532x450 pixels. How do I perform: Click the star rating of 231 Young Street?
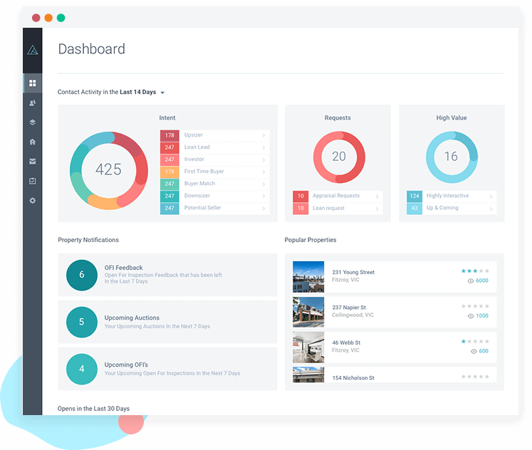coord(475,271)
